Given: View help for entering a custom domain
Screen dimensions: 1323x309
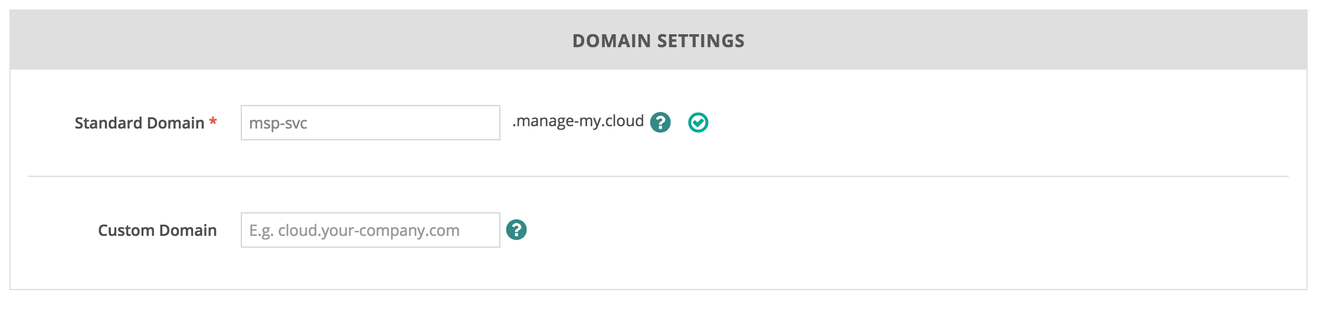Looking at the screenshot, I should tap(516, 230).
